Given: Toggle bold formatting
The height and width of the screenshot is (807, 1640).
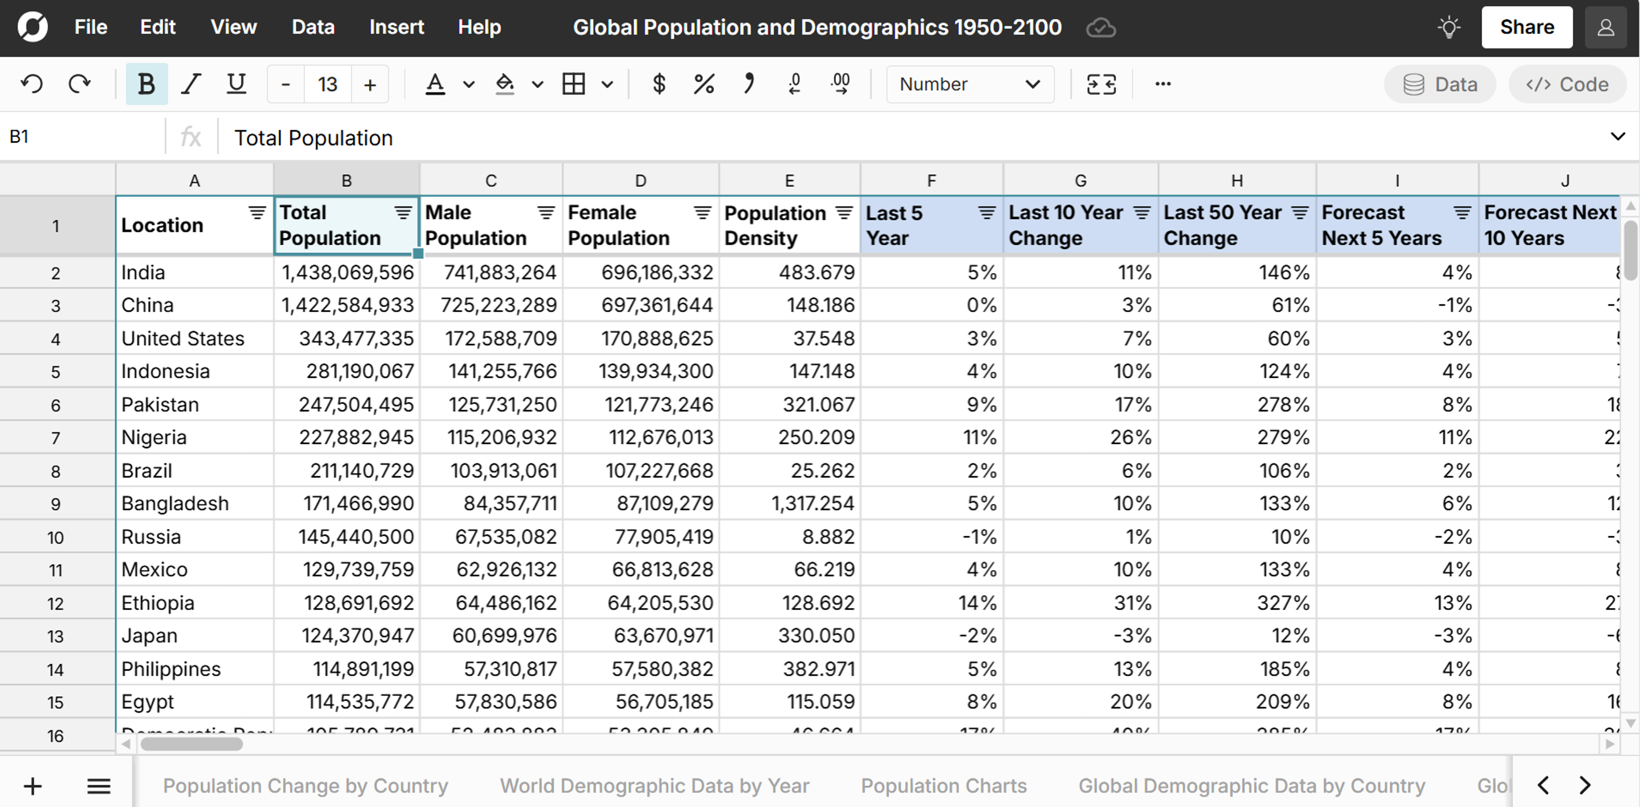Looking at the screenshot, I should [146, 84].
